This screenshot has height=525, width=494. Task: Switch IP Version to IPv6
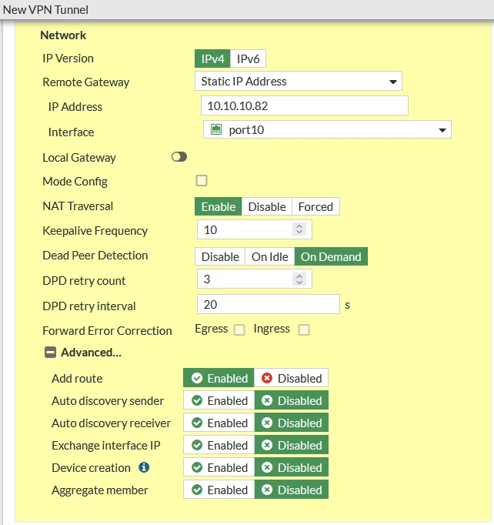point(248,59)
